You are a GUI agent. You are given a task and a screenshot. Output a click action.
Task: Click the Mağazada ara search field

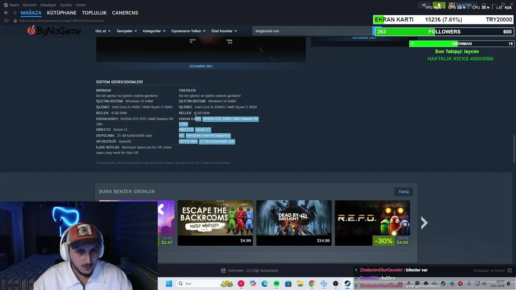(312, 31)
